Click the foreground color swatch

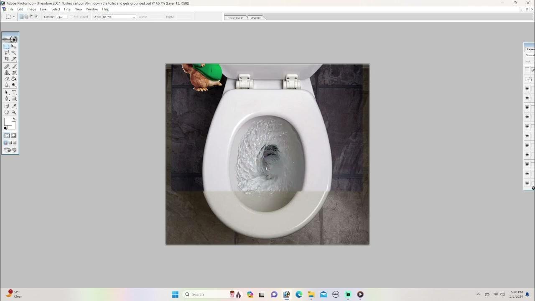coord(8,122)
